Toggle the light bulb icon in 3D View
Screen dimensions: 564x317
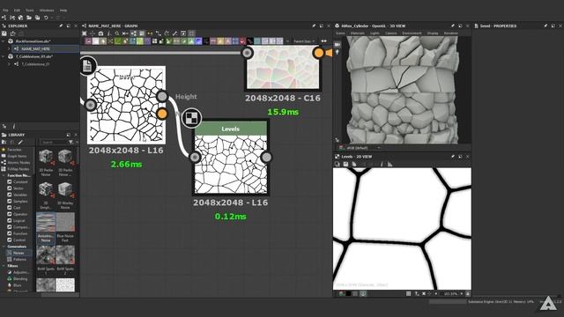338,53
